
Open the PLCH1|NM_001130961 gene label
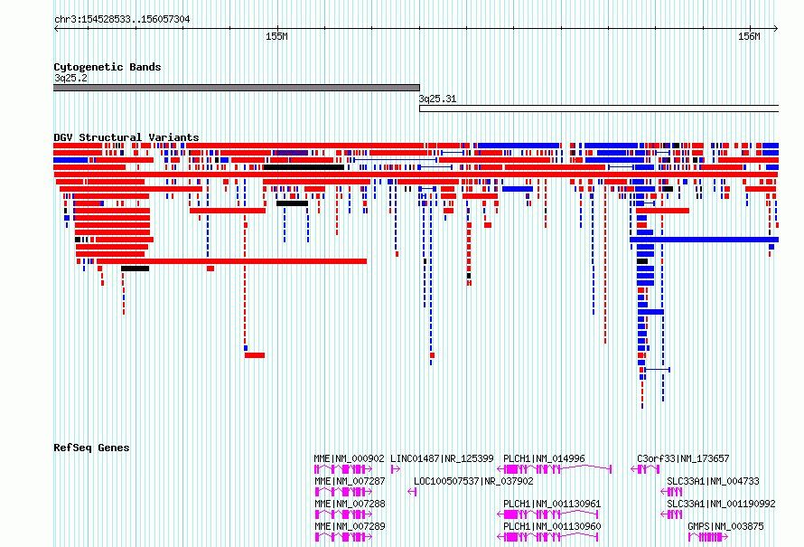(x=552, y=504)
